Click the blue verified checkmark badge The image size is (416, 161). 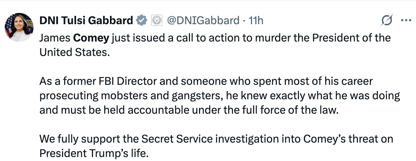142,21
